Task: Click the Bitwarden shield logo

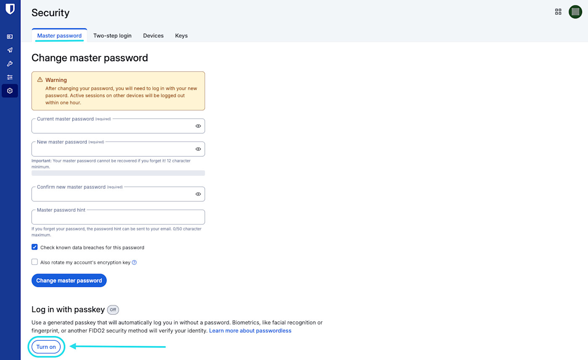Action: click(10, 8)
